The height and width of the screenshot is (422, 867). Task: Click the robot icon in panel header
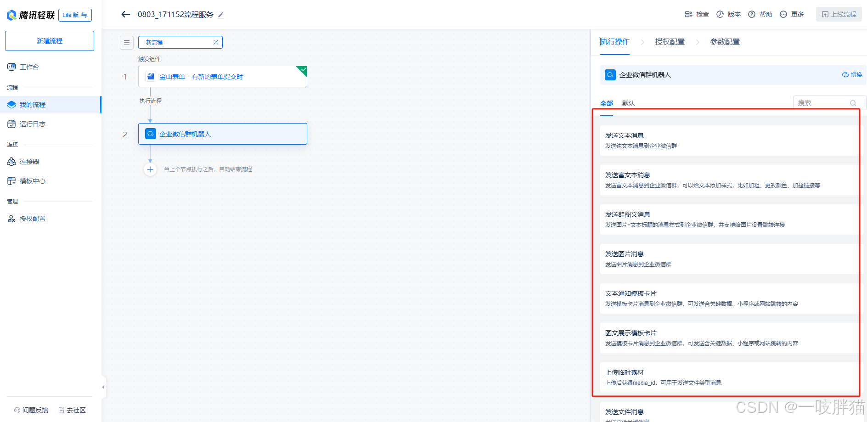(x=610, y=75)
